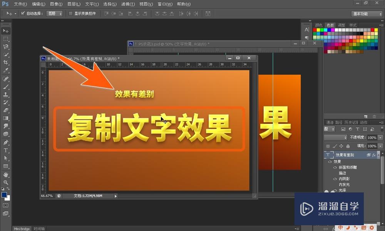The image size is (385, 231).
Task: Switch to the 样式 panel tab
Action: [353, 25]
